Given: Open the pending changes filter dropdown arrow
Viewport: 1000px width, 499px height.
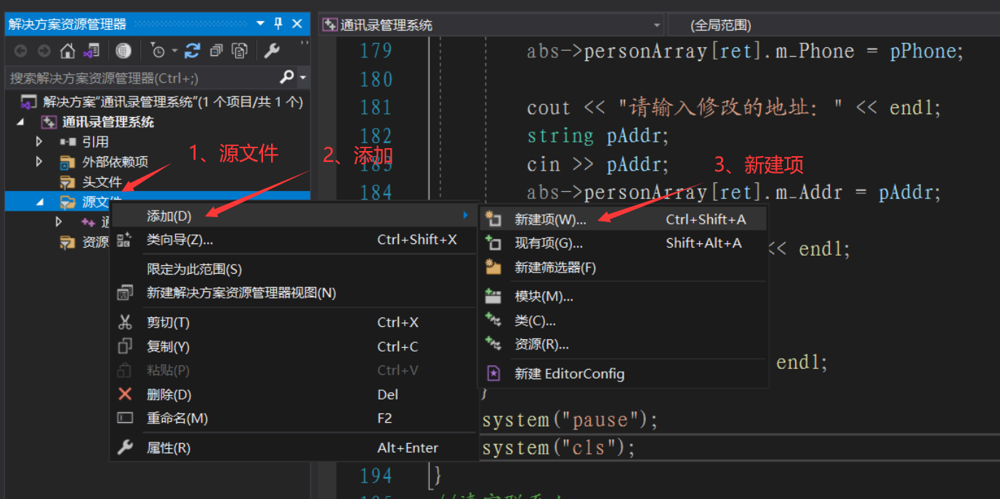Looking at the screenshot, I should pos(174,52).
